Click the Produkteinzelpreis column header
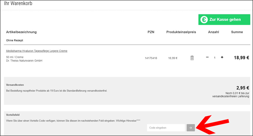Screen dimensions: 253x136 (x=181, y=32)
